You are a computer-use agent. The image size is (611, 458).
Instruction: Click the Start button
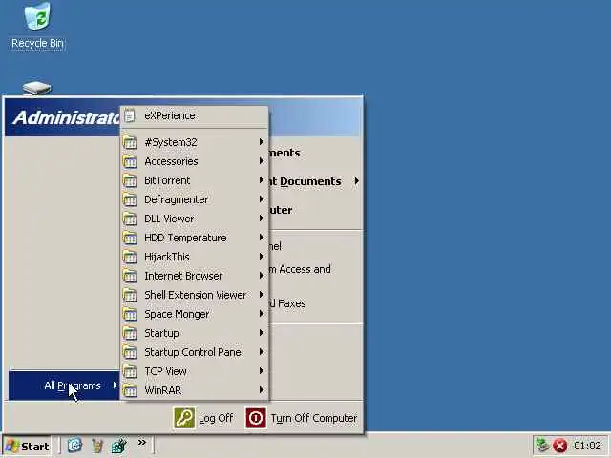[27, 446]
